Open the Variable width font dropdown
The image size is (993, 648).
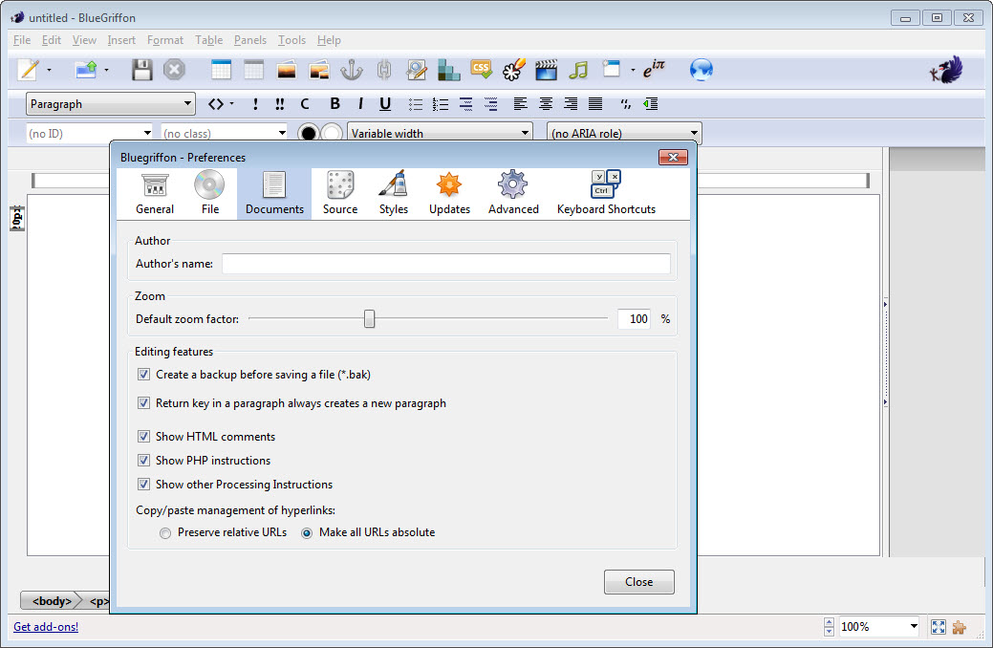click(x=440, y=133)
